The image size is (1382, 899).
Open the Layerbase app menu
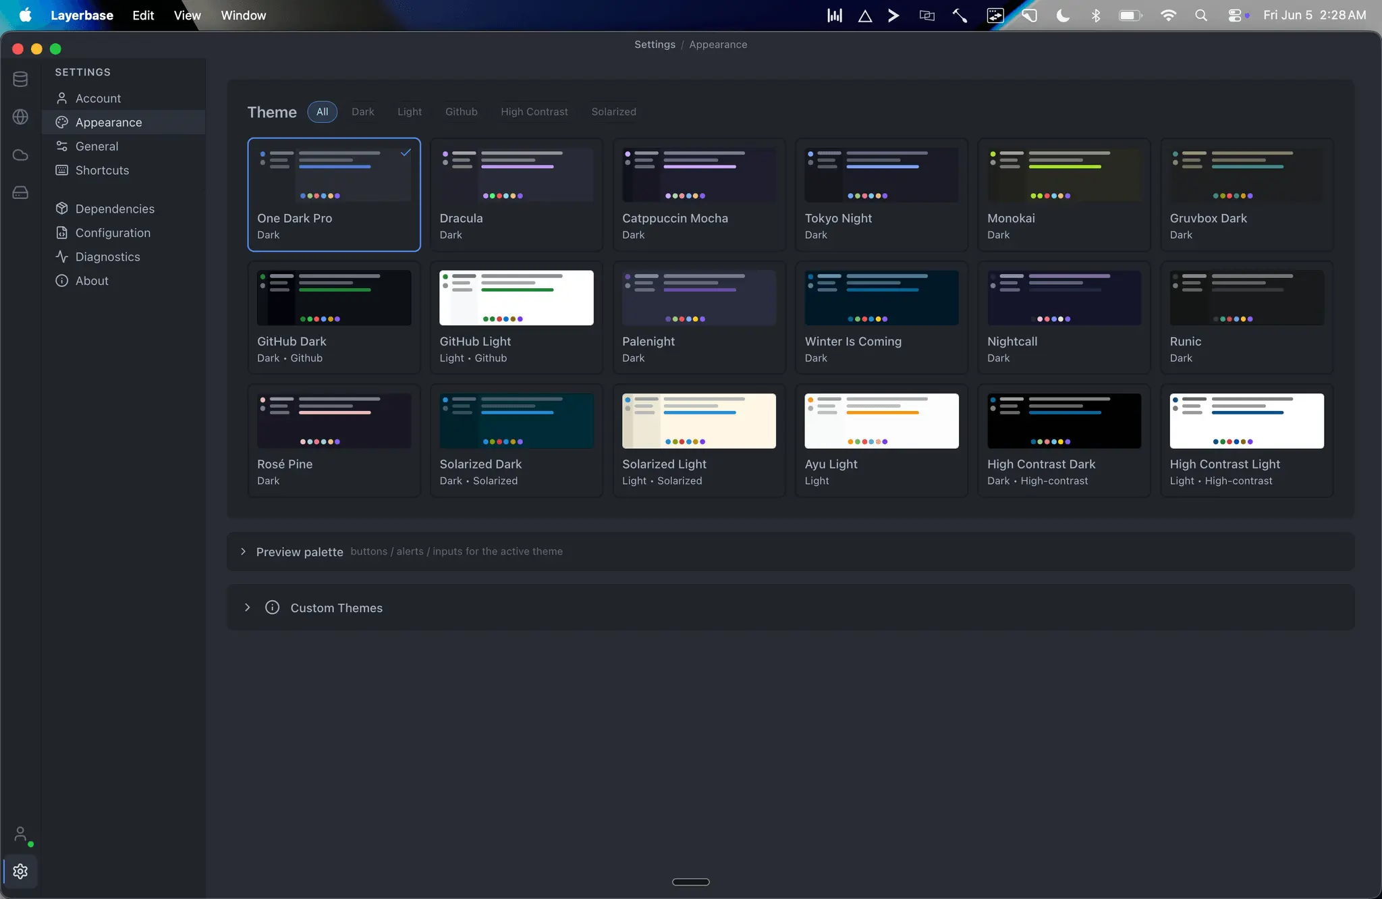tap(82, 15)
